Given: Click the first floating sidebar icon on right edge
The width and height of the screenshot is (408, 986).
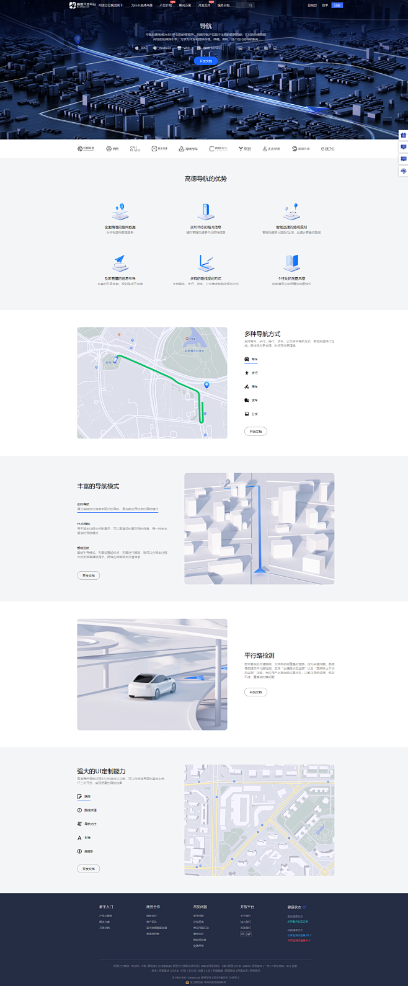Looking at the screenshot, I should pos(403,135).
